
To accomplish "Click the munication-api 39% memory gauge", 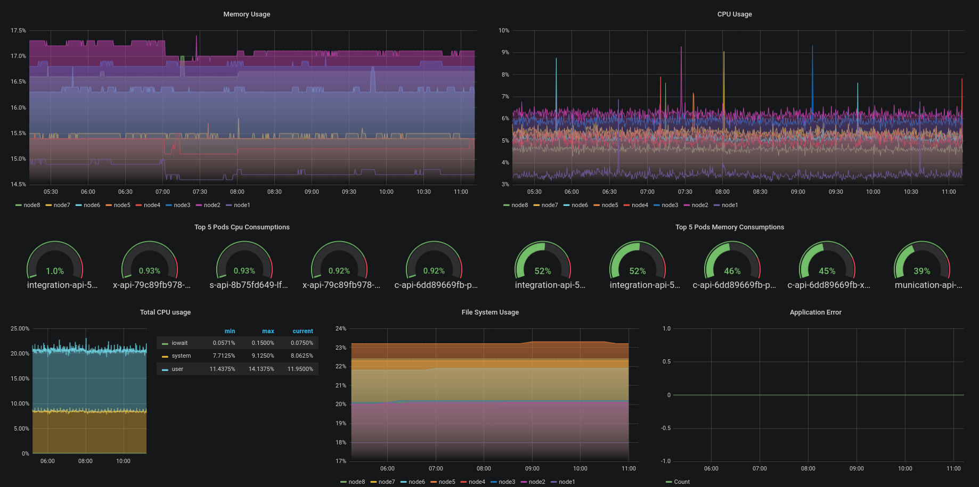I will point(922,265).
